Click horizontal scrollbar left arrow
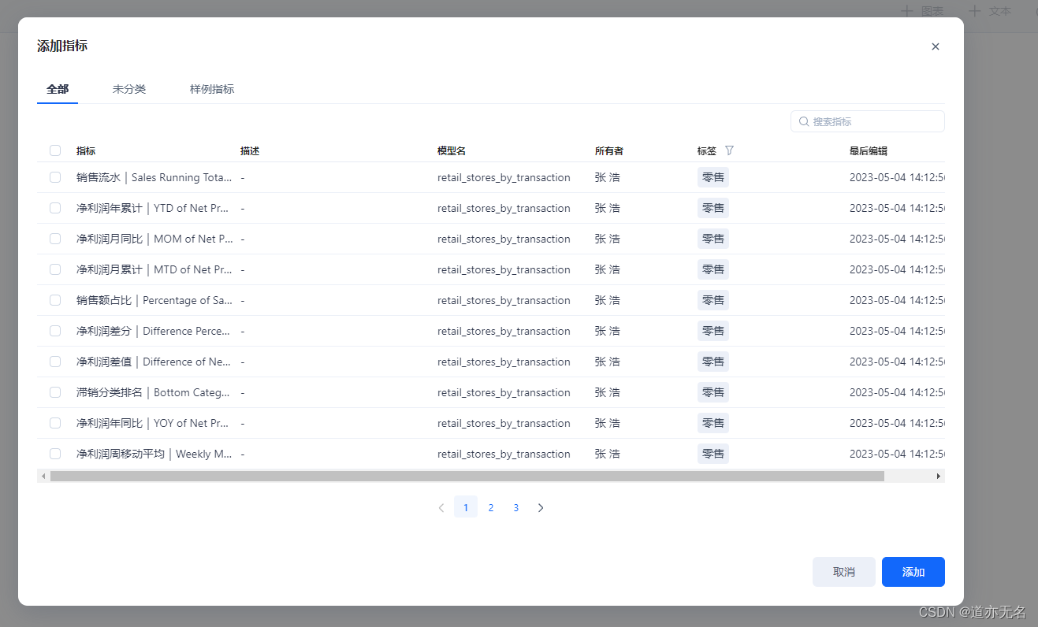Screen dimensions: 1038x627 click(43, 476)
